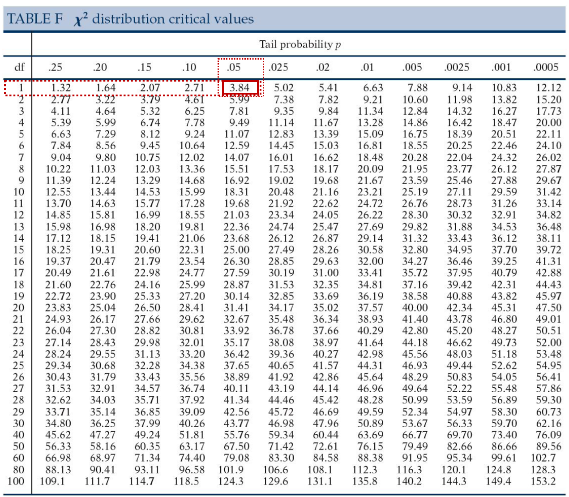Click the .01 tail probability header

click(367, 67)
